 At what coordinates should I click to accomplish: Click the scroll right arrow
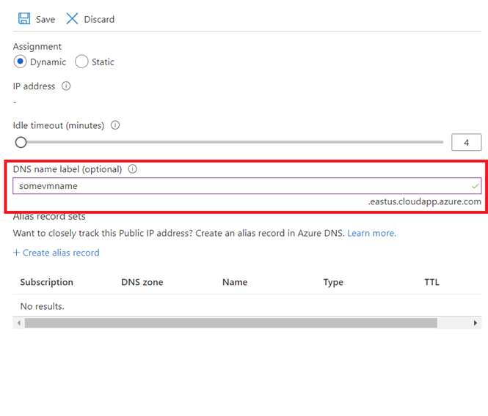[475, 323]
